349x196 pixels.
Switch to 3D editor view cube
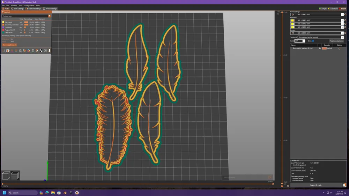click(6, 175)
